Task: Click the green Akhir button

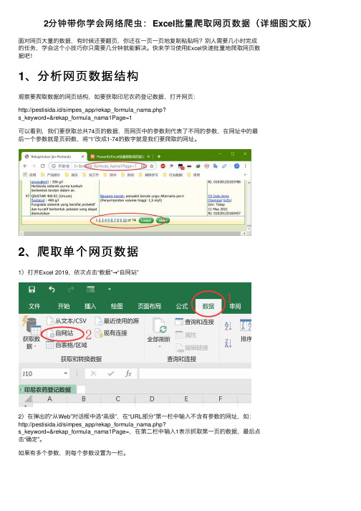Action: 163,220
